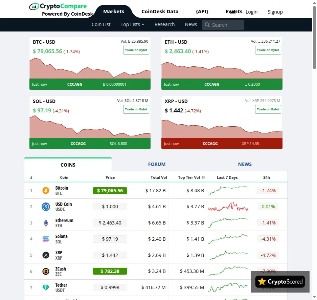Click ZCash top tier volume $ 453.30 M

pyautogui.click(x=192, y=271)
